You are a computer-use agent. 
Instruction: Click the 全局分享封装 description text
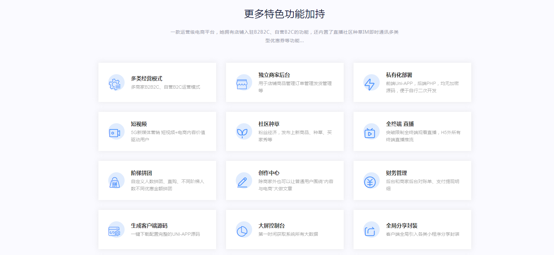(x=423, y=234)
